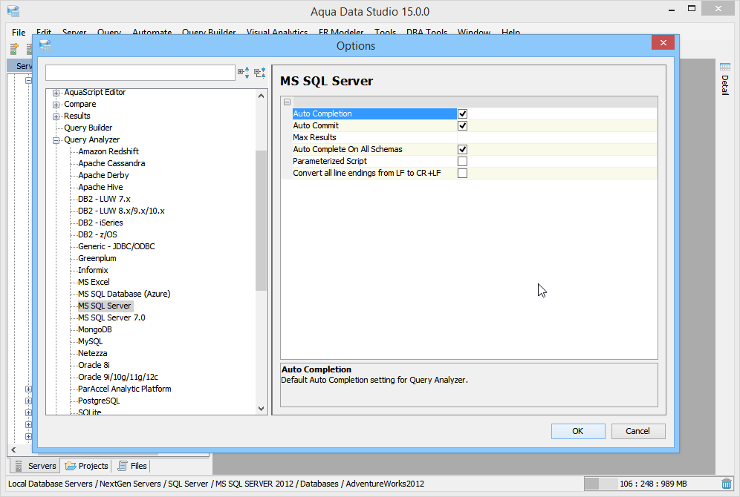Uncheck Auto Complete On All Schemas
Screen dimensions: 740x497
coord(462,149)
